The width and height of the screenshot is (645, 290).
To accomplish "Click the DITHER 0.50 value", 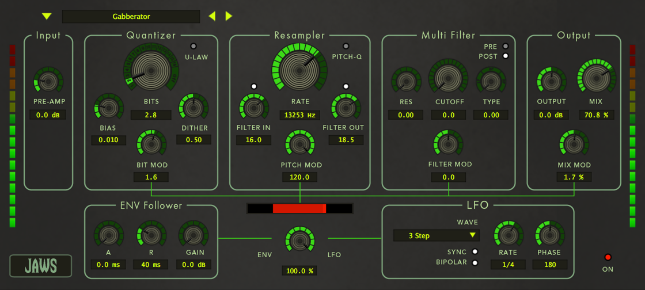I will pyautogui.click(x=193, y=140).
